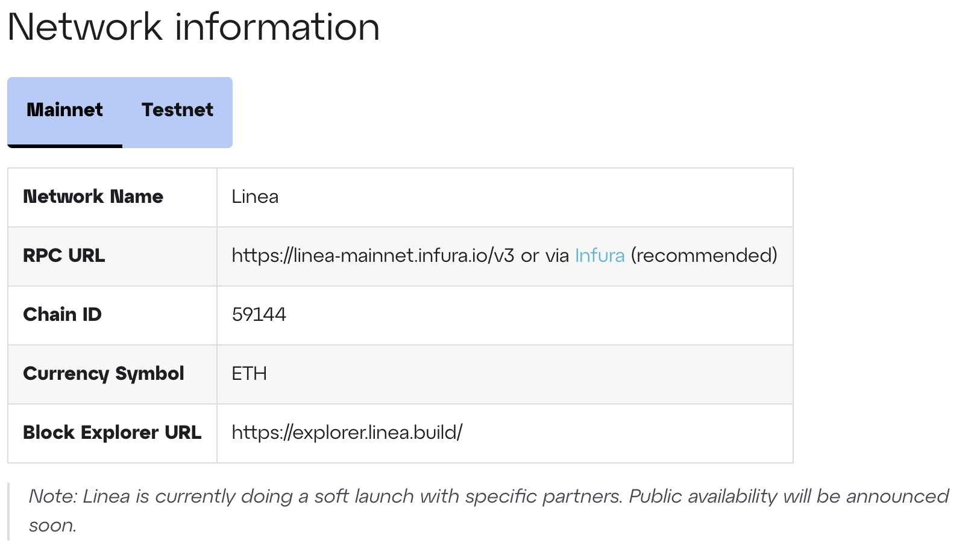
Task: Click the Currency Symbol row header
Action: [x=103, y=373]
